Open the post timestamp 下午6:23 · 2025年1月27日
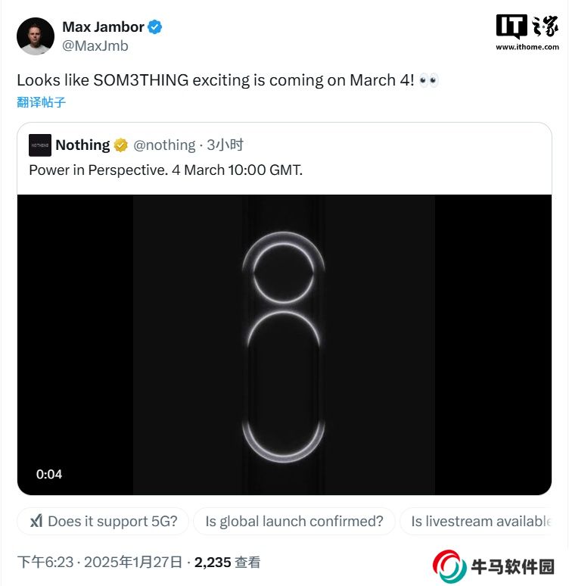This screenshot has width=569, height=586. 100,562
